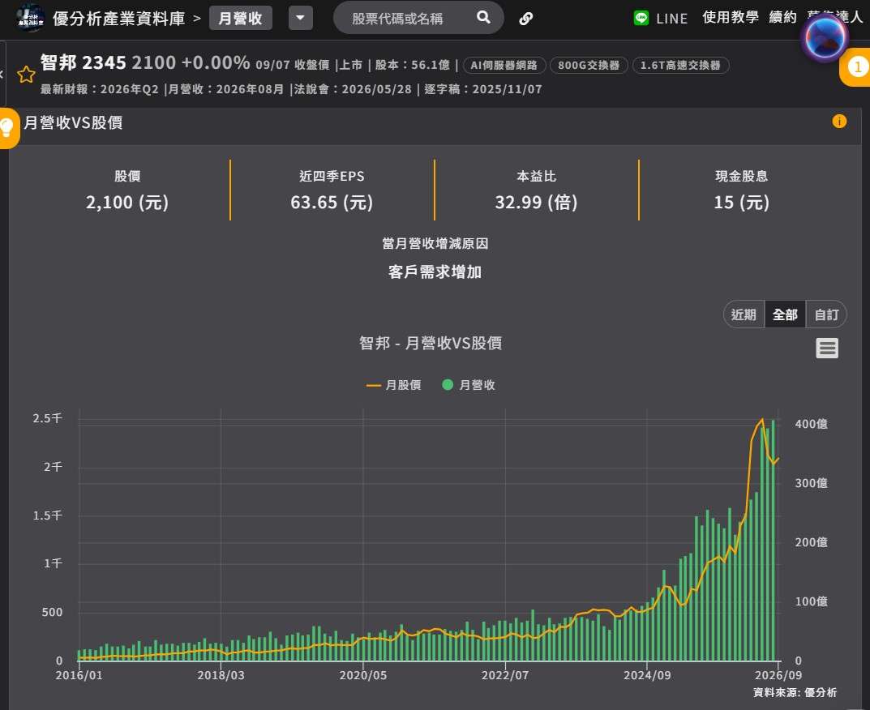Screen dimensions: 870x710
Task: Click the round assistant orb icon
Action: [x=825, y=38]
